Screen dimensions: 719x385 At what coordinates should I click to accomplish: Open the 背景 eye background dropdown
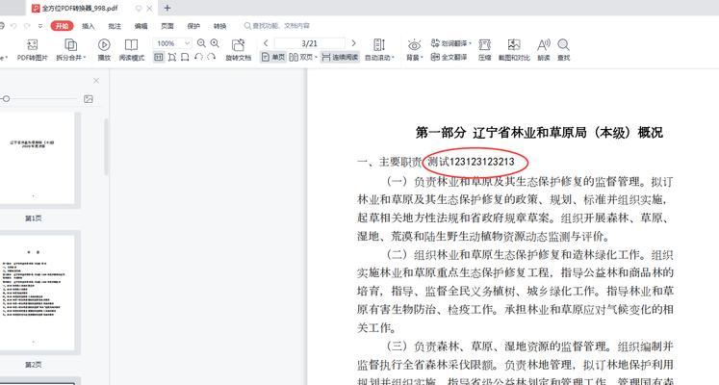414,49
